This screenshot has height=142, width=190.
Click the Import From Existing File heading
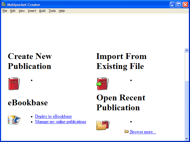(x=122, y=61)
